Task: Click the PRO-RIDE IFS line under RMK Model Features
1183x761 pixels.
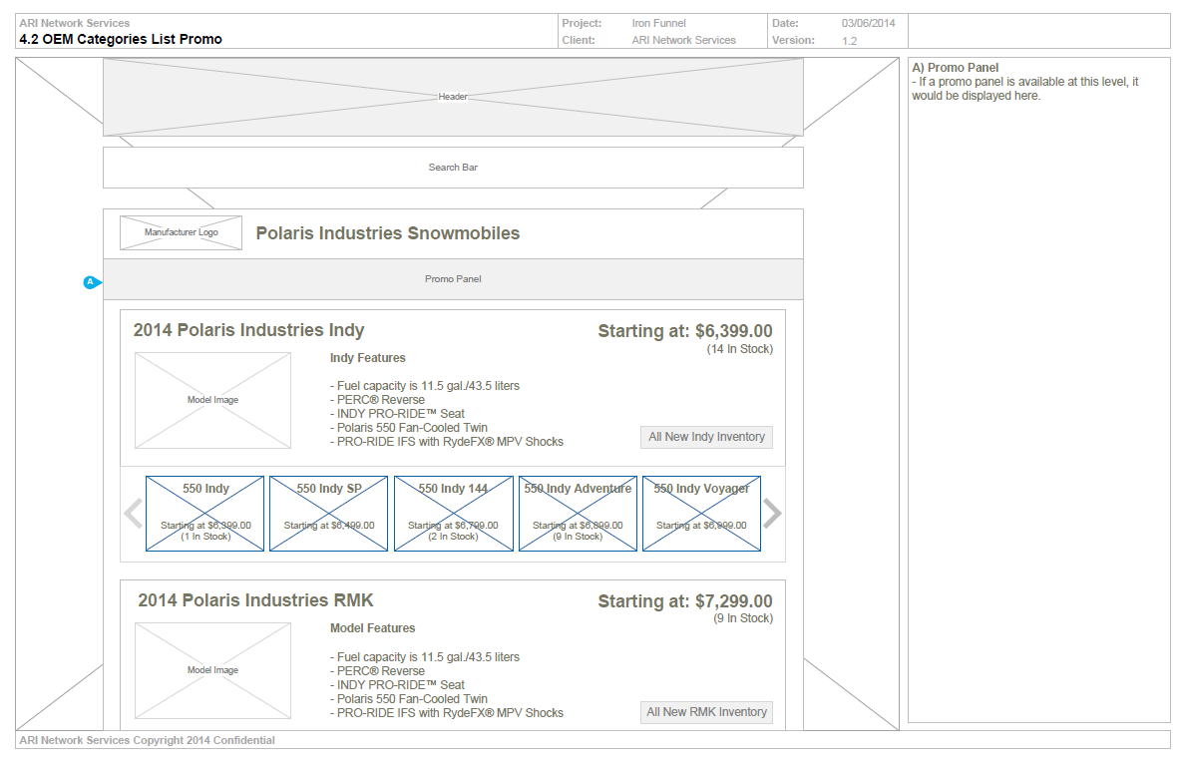Action: [447, 713]
